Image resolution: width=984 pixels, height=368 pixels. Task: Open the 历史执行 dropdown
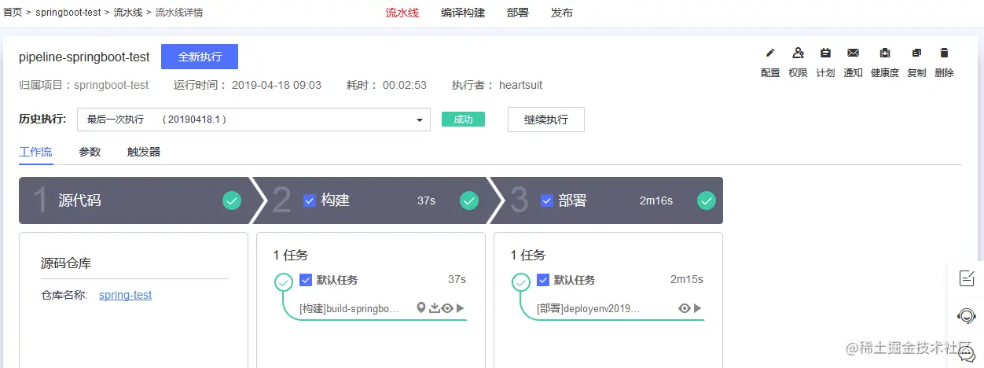(254, 120)
